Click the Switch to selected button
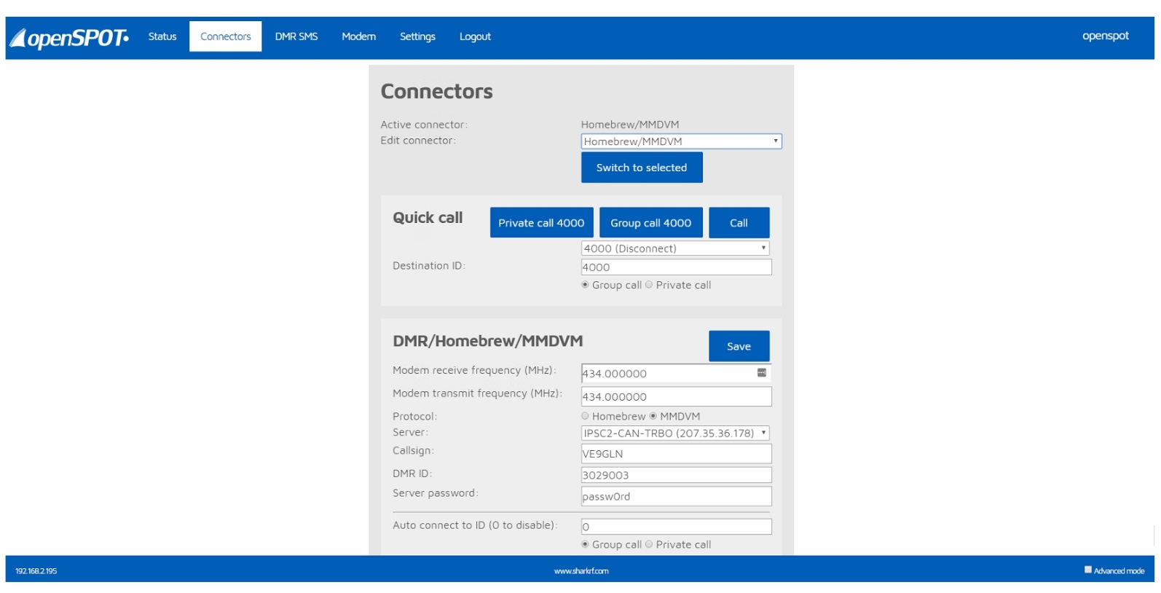 pos(642,168)
